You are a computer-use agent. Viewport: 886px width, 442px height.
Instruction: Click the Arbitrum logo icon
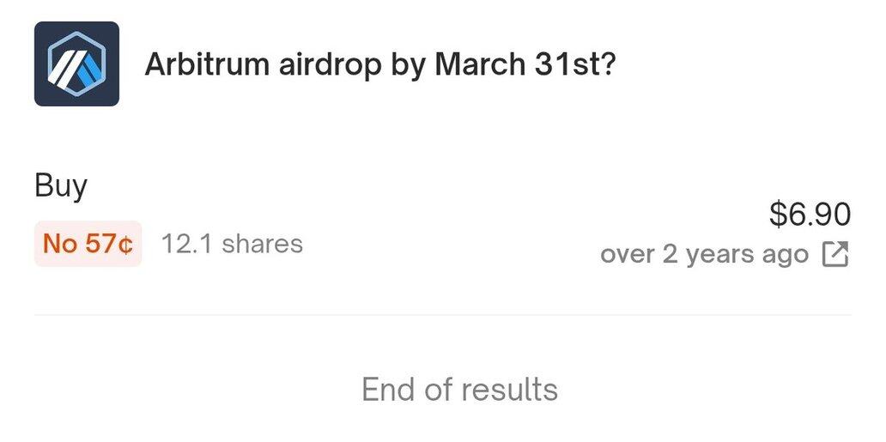point(76,64)
